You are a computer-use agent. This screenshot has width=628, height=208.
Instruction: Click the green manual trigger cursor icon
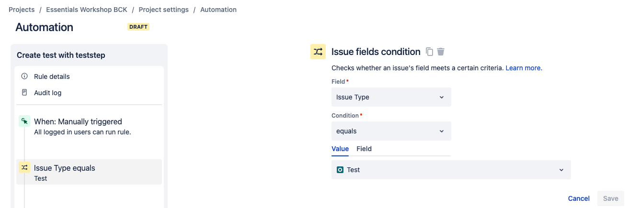24,121
